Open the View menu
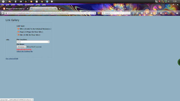The width and height of the screenshot is (180, 101). (x=13, y=5)
